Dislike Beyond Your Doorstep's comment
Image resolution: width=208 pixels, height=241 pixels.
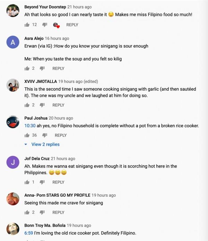(44, 25)
